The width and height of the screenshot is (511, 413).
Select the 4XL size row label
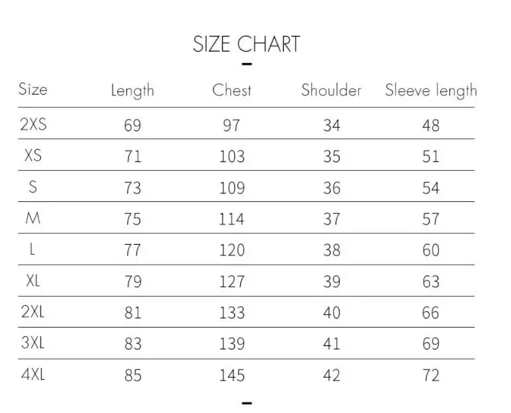click(x=33, y=374)
